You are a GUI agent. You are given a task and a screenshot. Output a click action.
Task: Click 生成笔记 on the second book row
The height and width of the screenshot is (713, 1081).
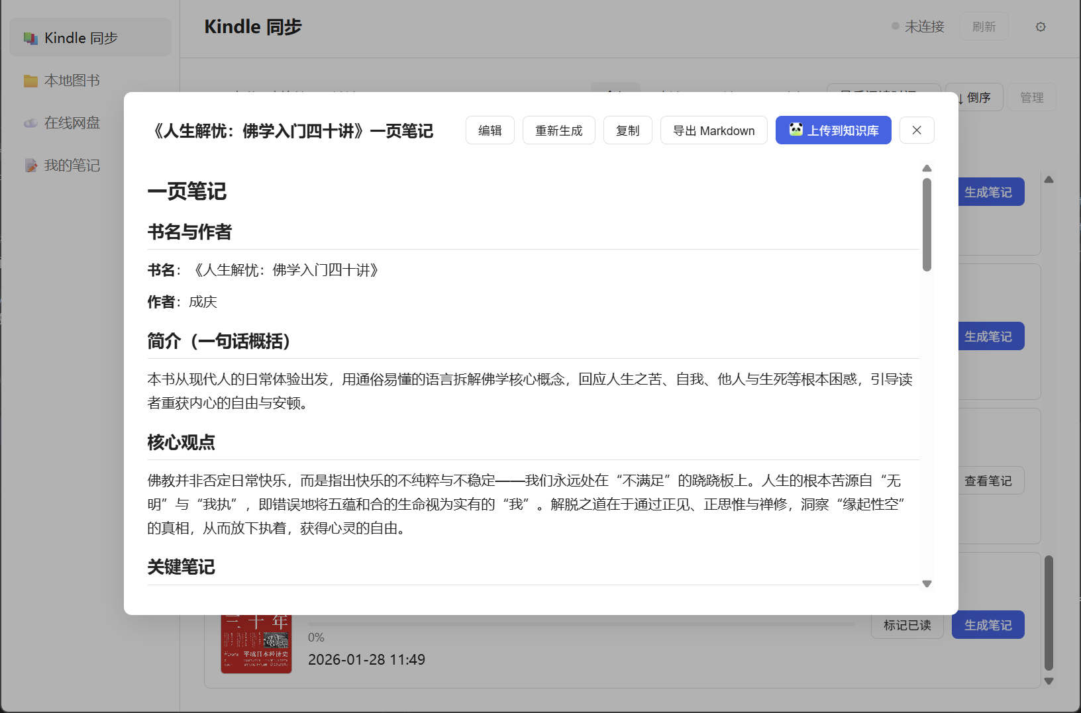(988, 336)
